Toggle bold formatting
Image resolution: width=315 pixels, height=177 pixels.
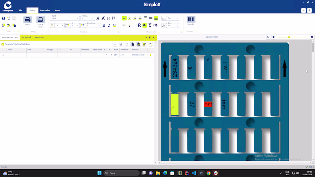click(104, 25)
